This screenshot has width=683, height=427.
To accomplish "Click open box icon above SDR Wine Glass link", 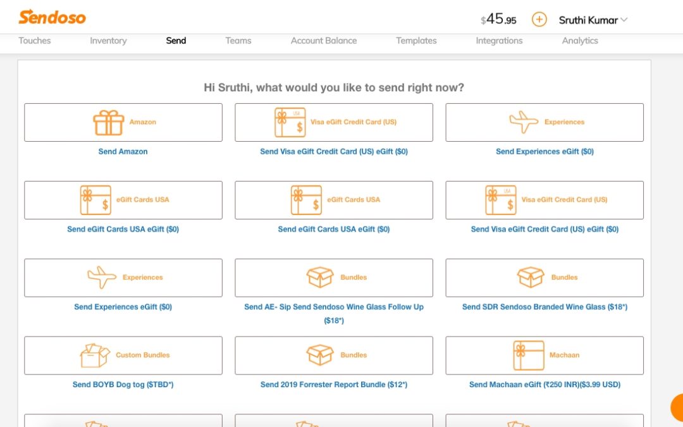I will click(531, 278).
